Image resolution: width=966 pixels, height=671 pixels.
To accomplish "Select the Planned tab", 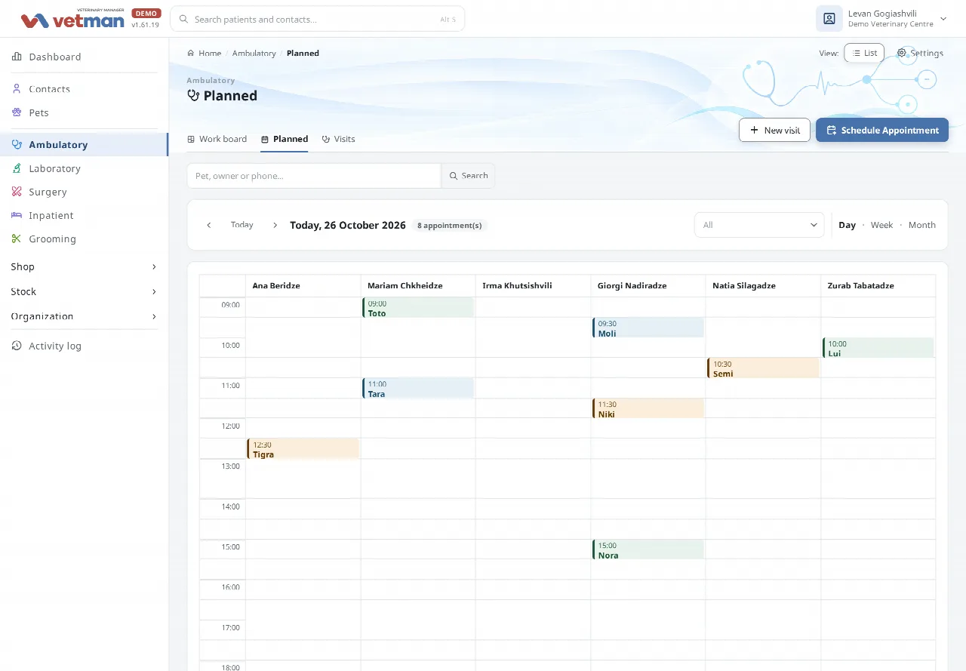I will [x=285, y=139].
